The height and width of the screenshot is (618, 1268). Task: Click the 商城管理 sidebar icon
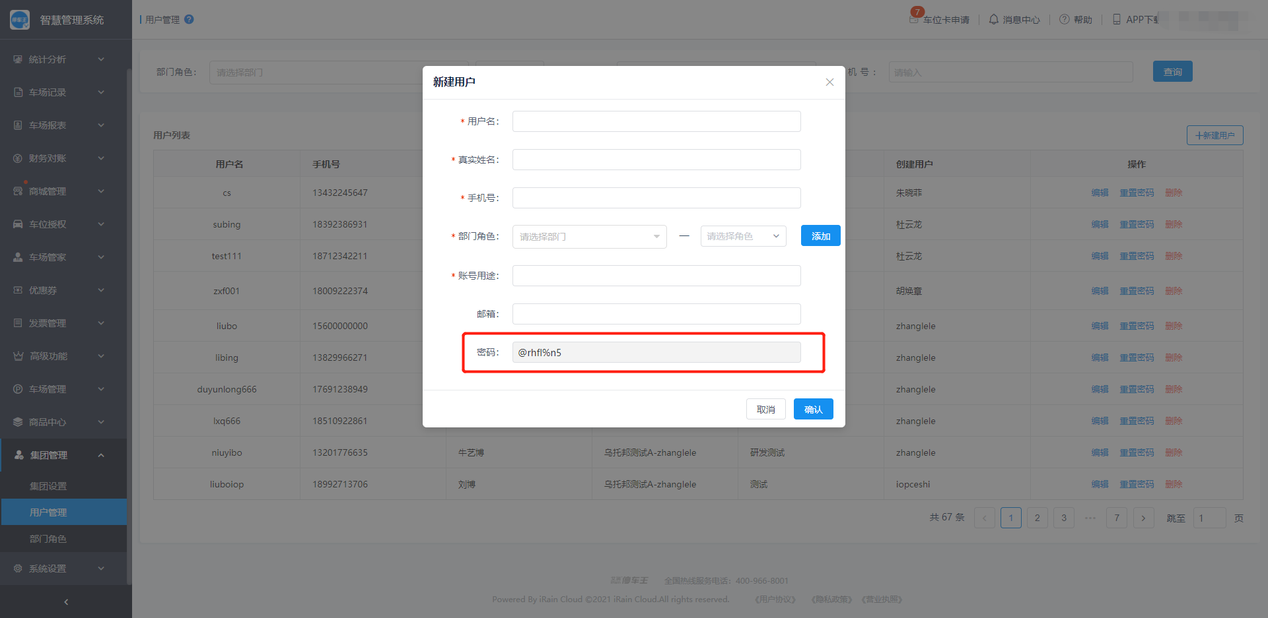click(x=18, y=191)
